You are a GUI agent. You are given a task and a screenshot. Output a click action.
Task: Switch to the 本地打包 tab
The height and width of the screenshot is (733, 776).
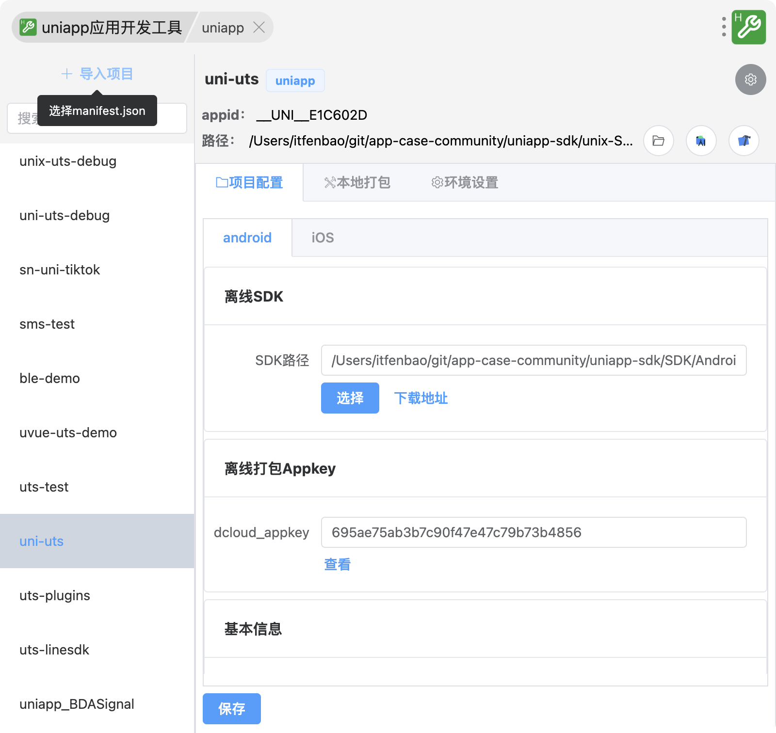tap(358, 183)
